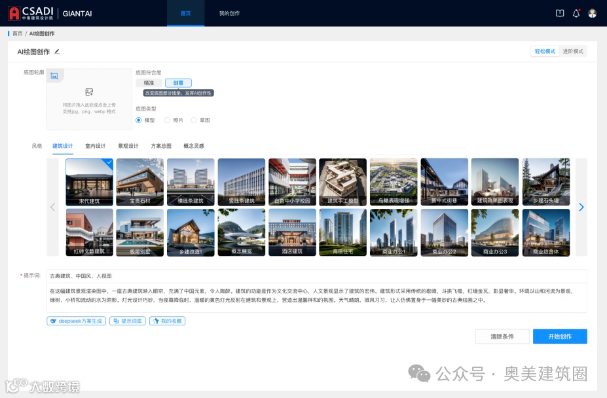Image resolution: width=607 pixels, height=398 pixels.
Task: Select the 草图 base image type
Action: pos(200,120)
